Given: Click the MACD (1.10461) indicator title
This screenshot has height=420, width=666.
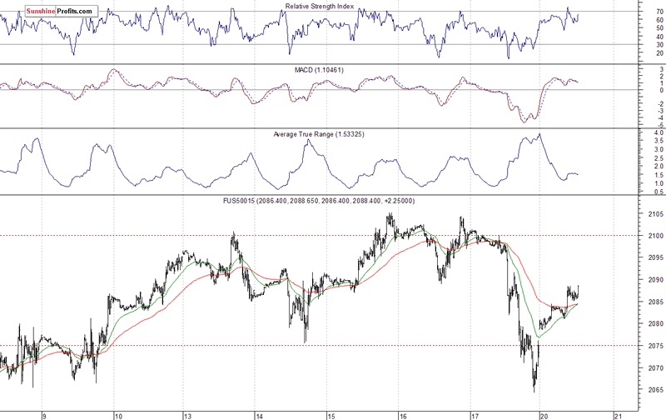Looking at the screenshot, I should (320, 69).
